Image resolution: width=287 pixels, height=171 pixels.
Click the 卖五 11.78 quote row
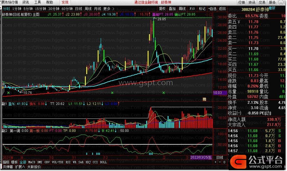[x=257, y=22]
